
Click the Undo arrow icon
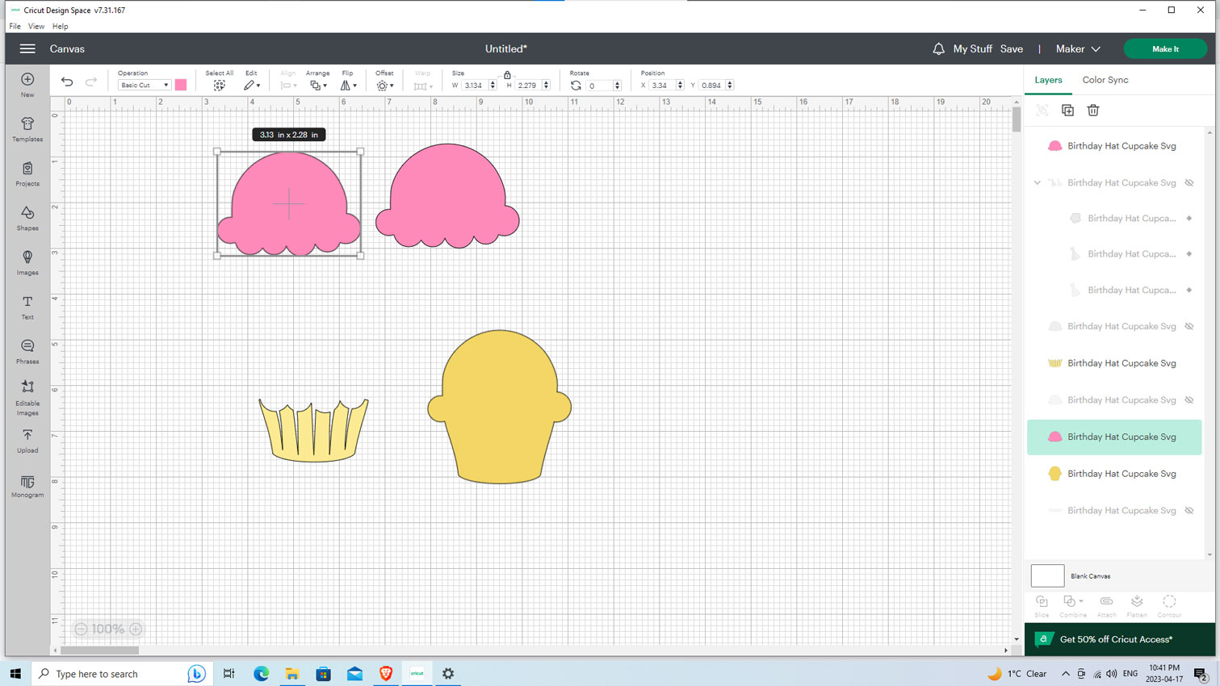67,82
